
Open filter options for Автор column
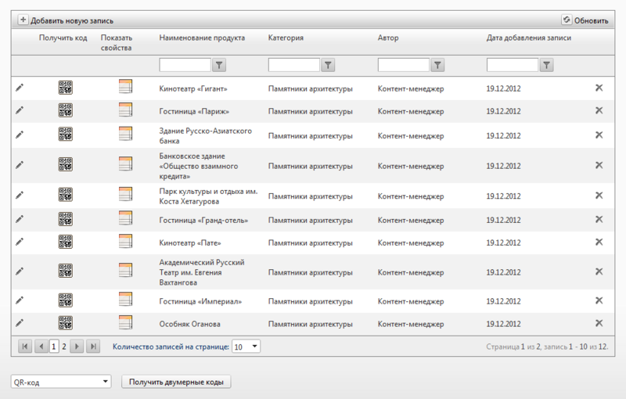[x=437, y=65]
